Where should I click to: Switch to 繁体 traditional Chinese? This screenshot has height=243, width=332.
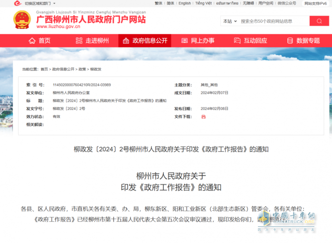pos(158,3)
